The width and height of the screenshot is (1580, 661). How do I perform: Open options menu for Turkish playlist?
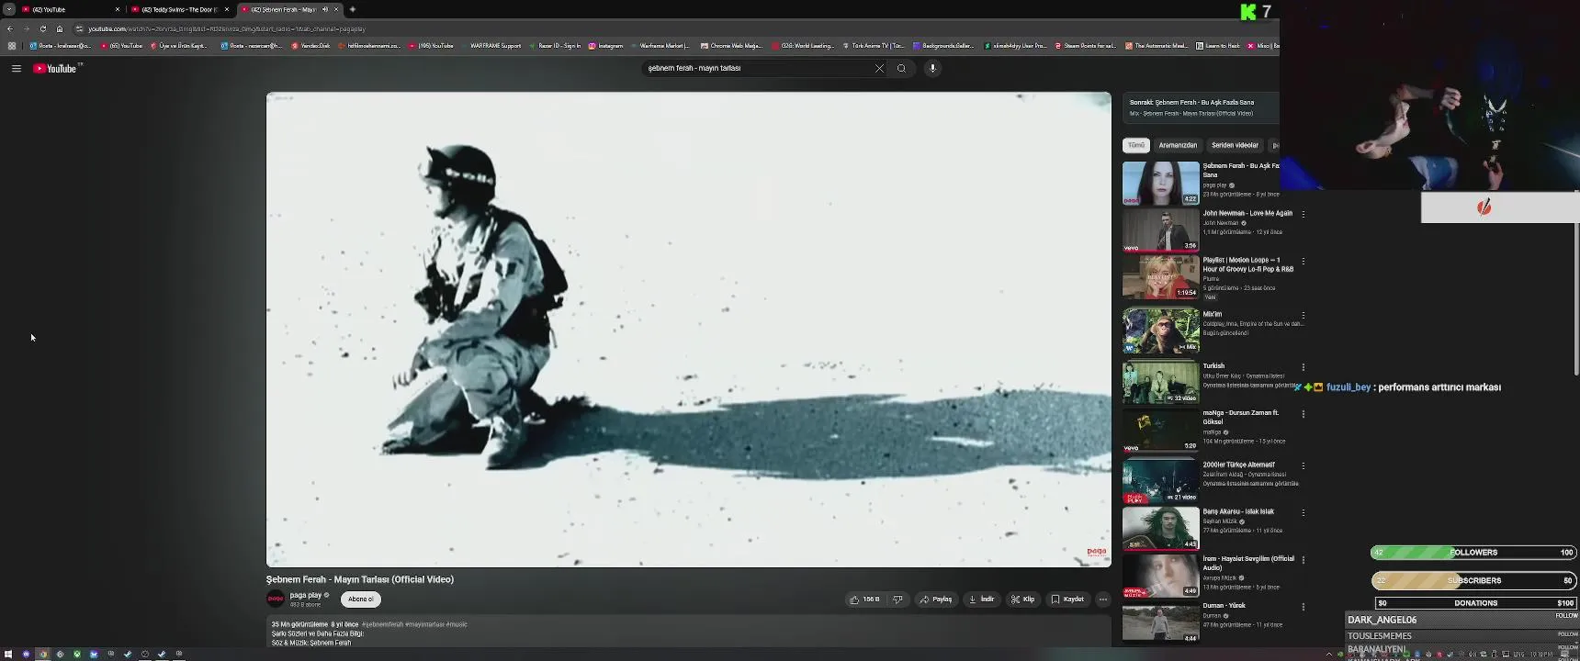click(1303, 367)
